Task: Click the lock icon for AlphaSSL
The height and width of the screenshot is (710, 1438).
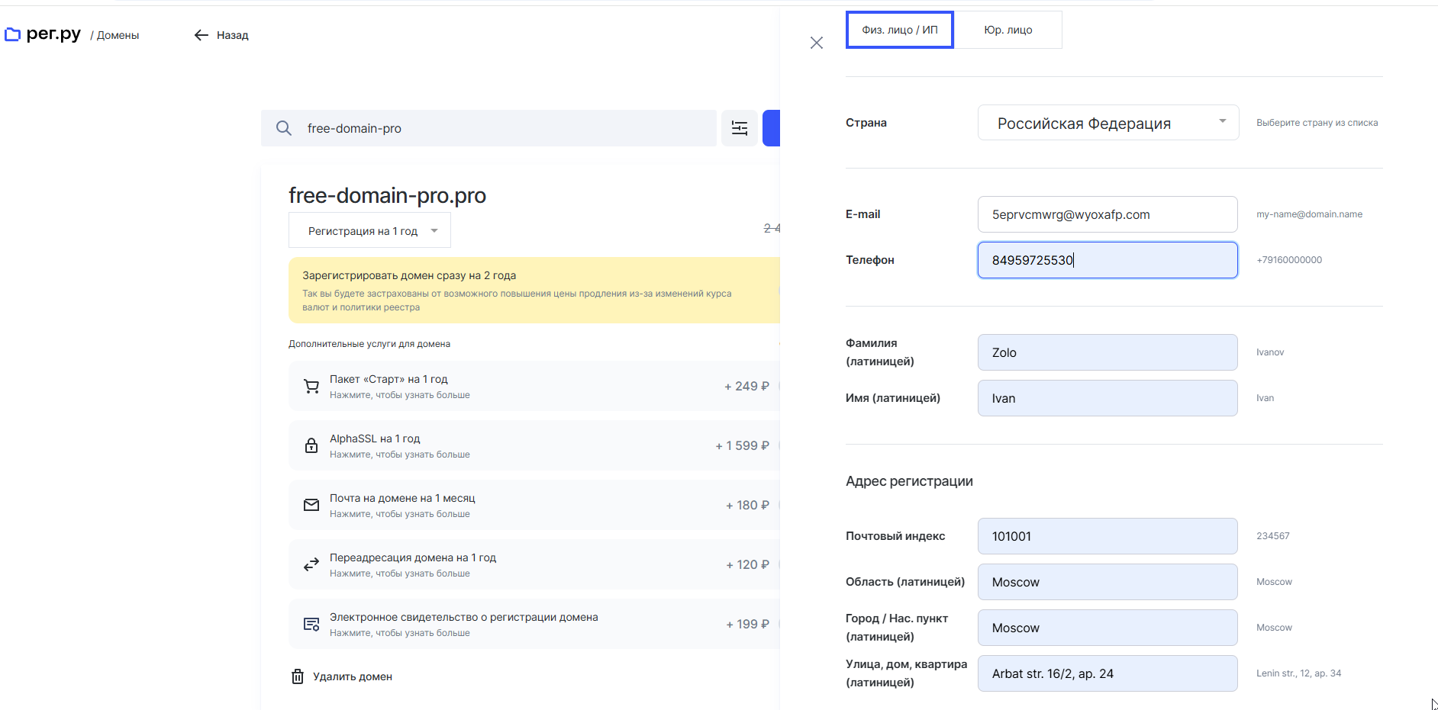Action: point(311,446)
